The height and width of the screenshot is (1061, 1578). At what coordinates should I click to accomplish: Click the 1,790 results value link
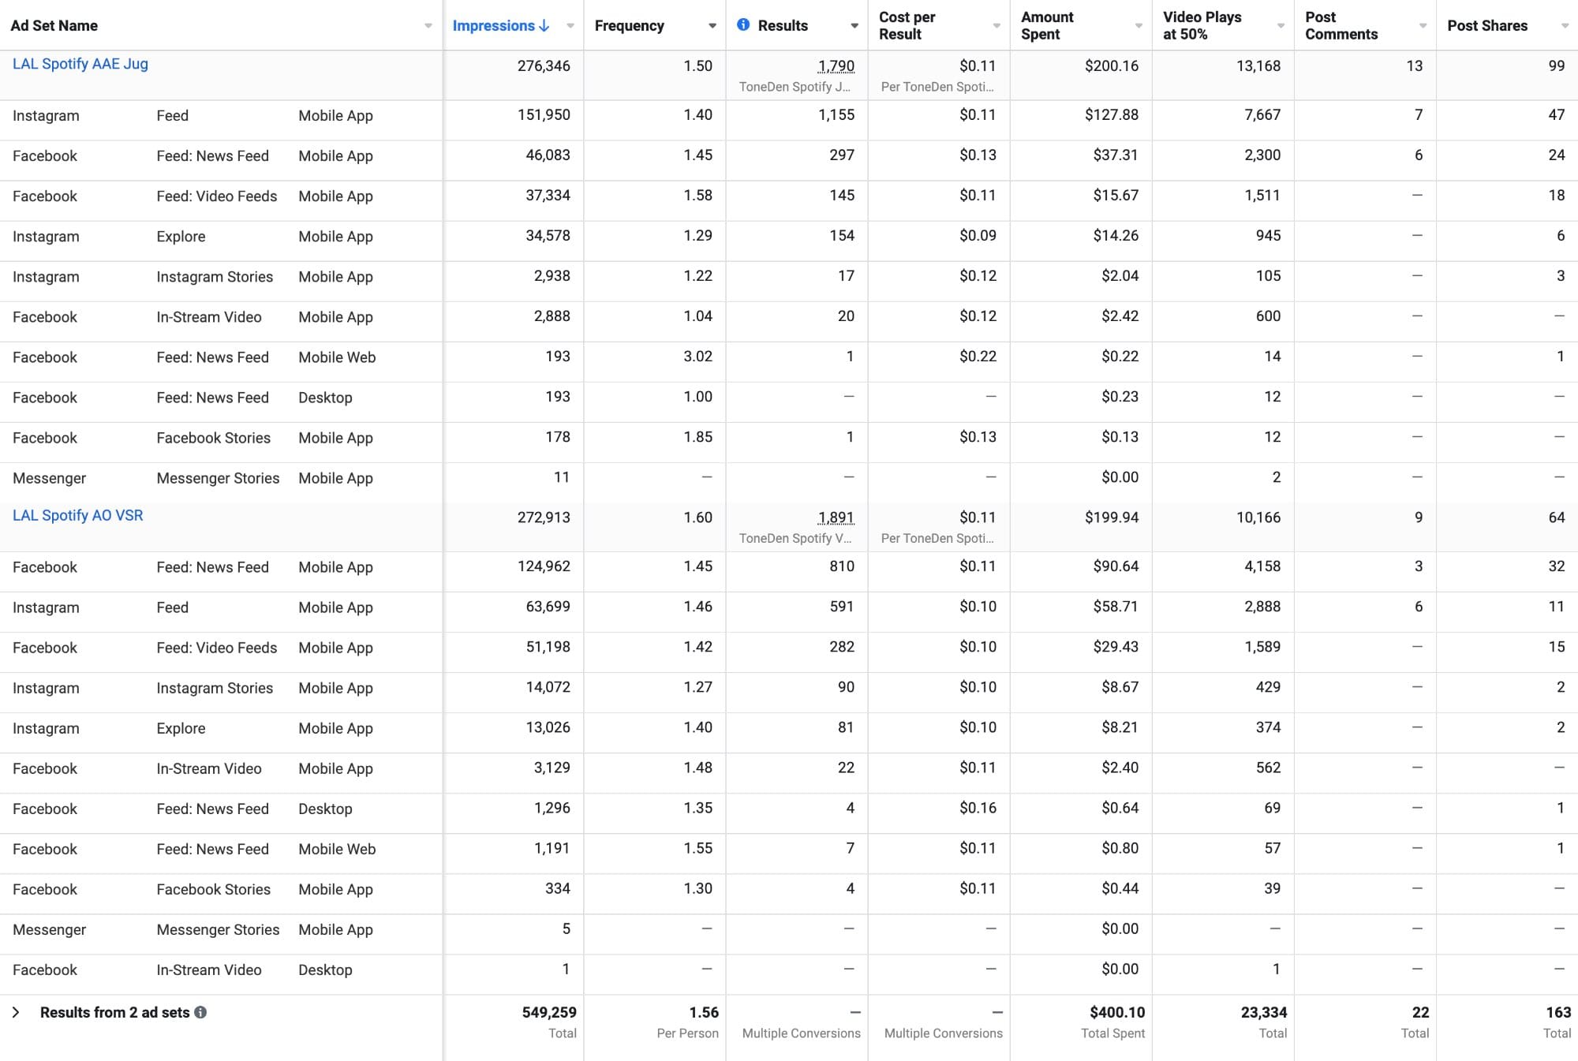836,66
